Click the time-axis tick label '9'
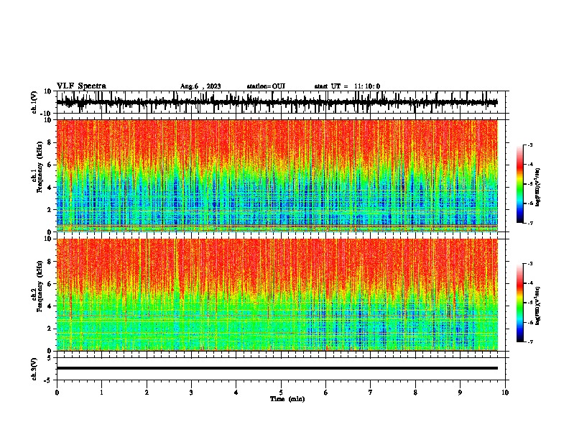 pos(460,393)
